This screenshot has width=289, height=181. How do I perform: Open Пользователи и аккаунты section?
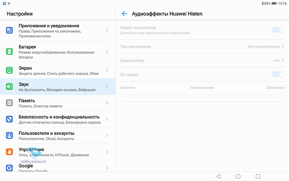point(57,135)
